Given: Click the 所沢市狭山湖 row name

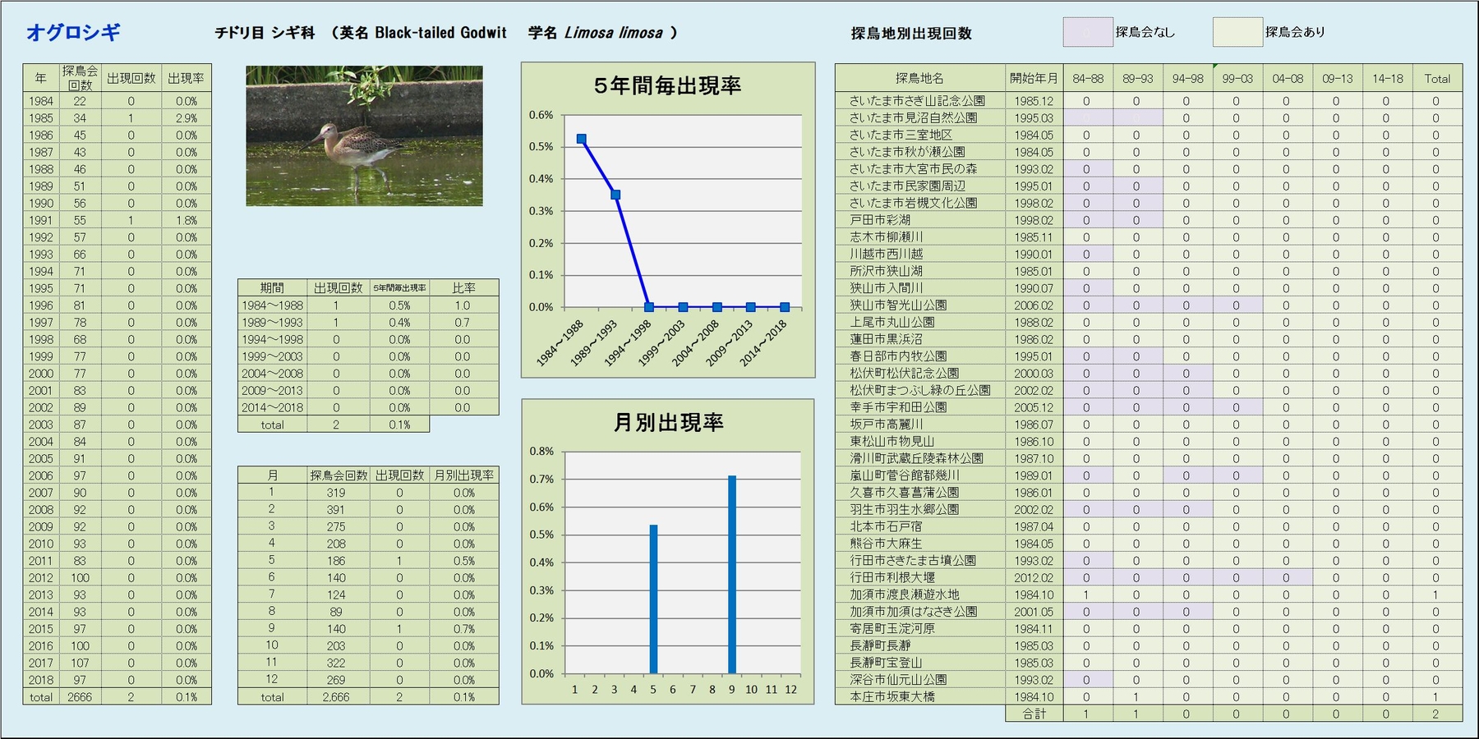Looking at the screenshot, I should 887,271.
